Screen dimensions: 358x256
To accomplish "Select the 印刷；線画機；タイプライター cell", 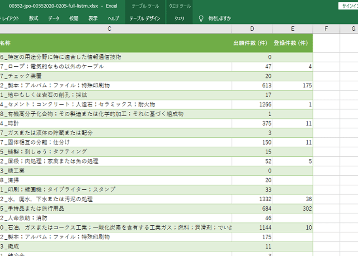I will [x=116, y=190].
